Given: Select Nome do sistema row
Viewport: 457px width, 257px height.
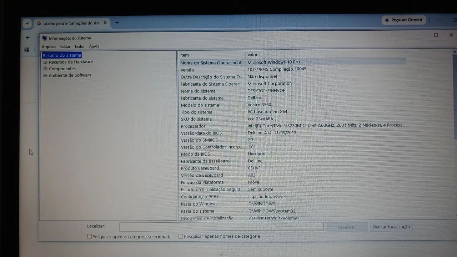Looking at the screenshot, I should pyautogui.click(x=292, y=91).
